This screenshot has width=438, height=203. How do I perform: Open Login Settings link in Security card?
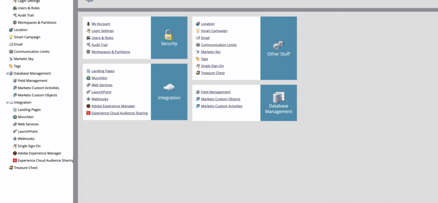click(x=102, y=31)
